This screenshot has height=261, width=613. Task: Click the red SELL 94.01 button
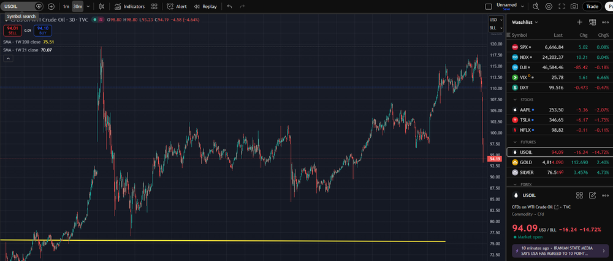coord(12,30)
